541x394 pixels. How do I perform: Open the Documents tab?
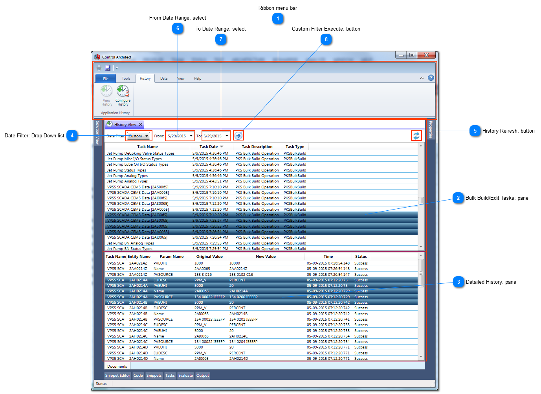click(x=117, y=366)
